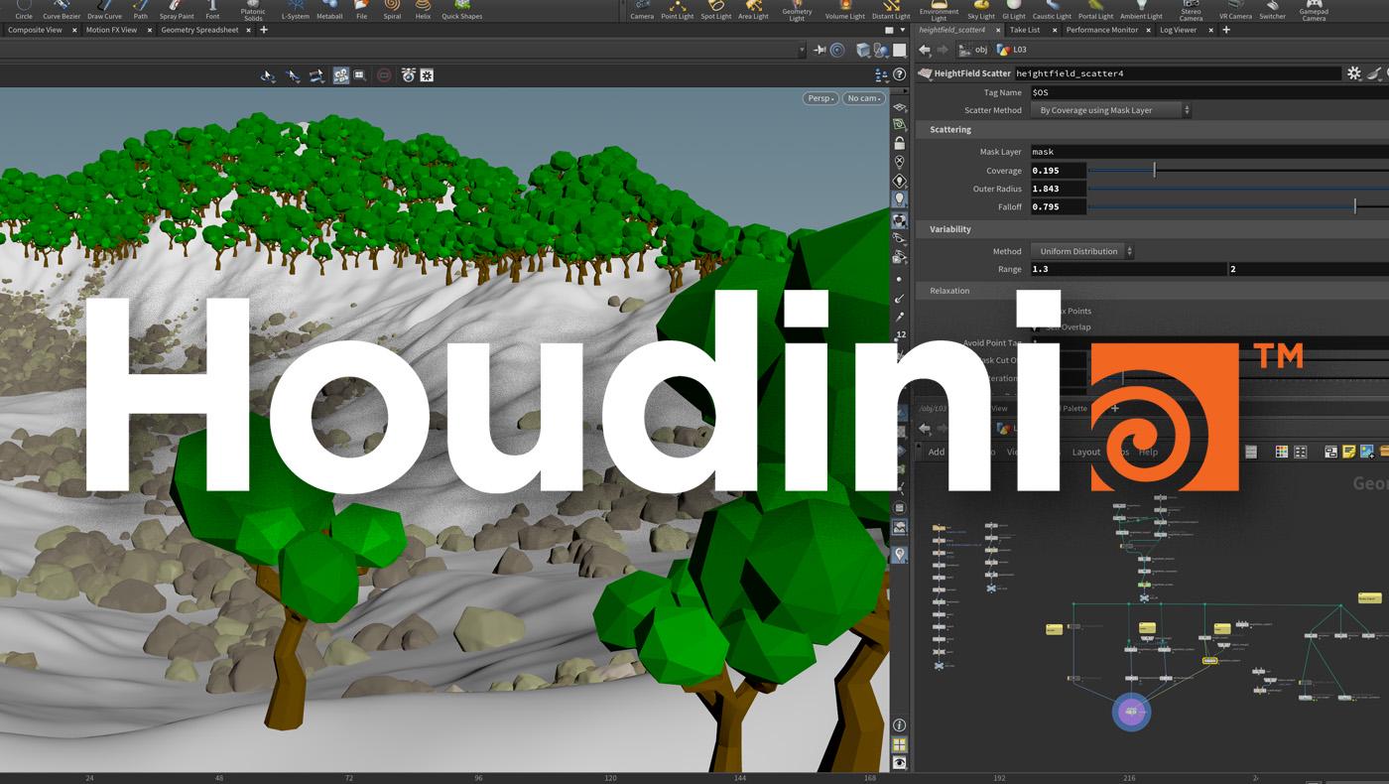This screenshot has width=1389, height=784.
Task: Add a Gamepad Camera from the shelf
Action: 1314,10
